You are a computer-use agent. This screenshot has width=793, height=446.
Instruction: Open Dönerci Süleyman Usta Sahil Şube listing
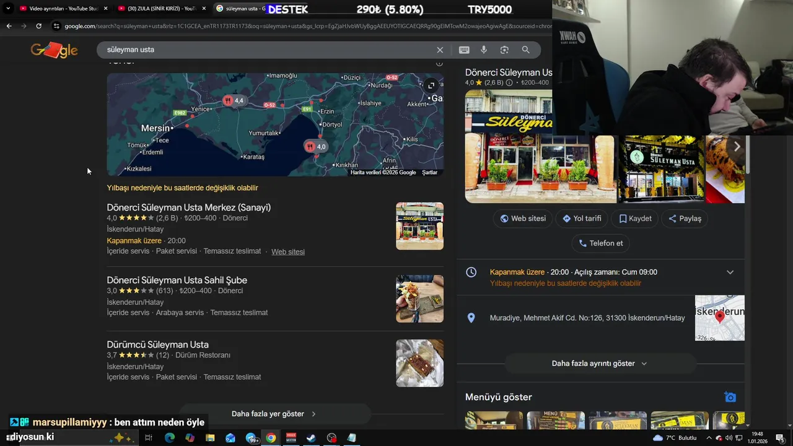click(177, 280)
